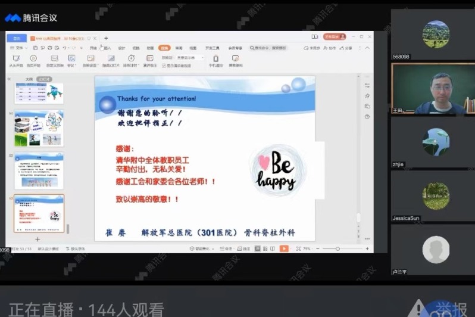Click the print icon in quick access toolbar

pos(49,48)
